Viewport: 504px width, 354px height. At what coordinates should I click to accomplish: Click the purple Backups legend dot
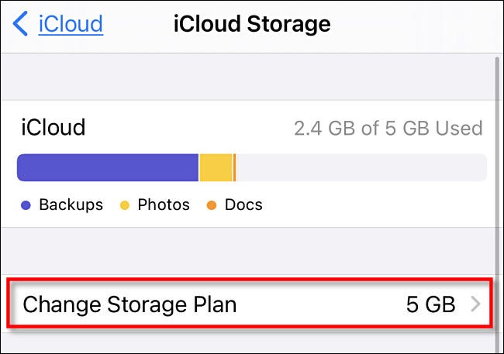(26, 206)
